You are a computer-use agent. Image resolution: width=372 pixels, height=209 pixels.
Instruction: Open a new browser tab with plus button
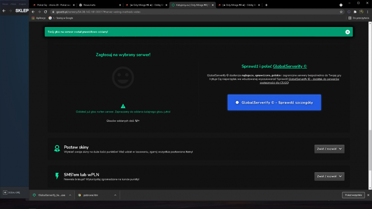click(x=266, y=5)
